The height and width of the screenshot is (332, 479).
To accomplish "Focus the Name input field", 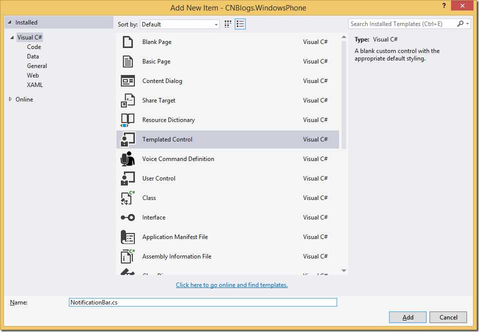I will click(x=203, y=302).
